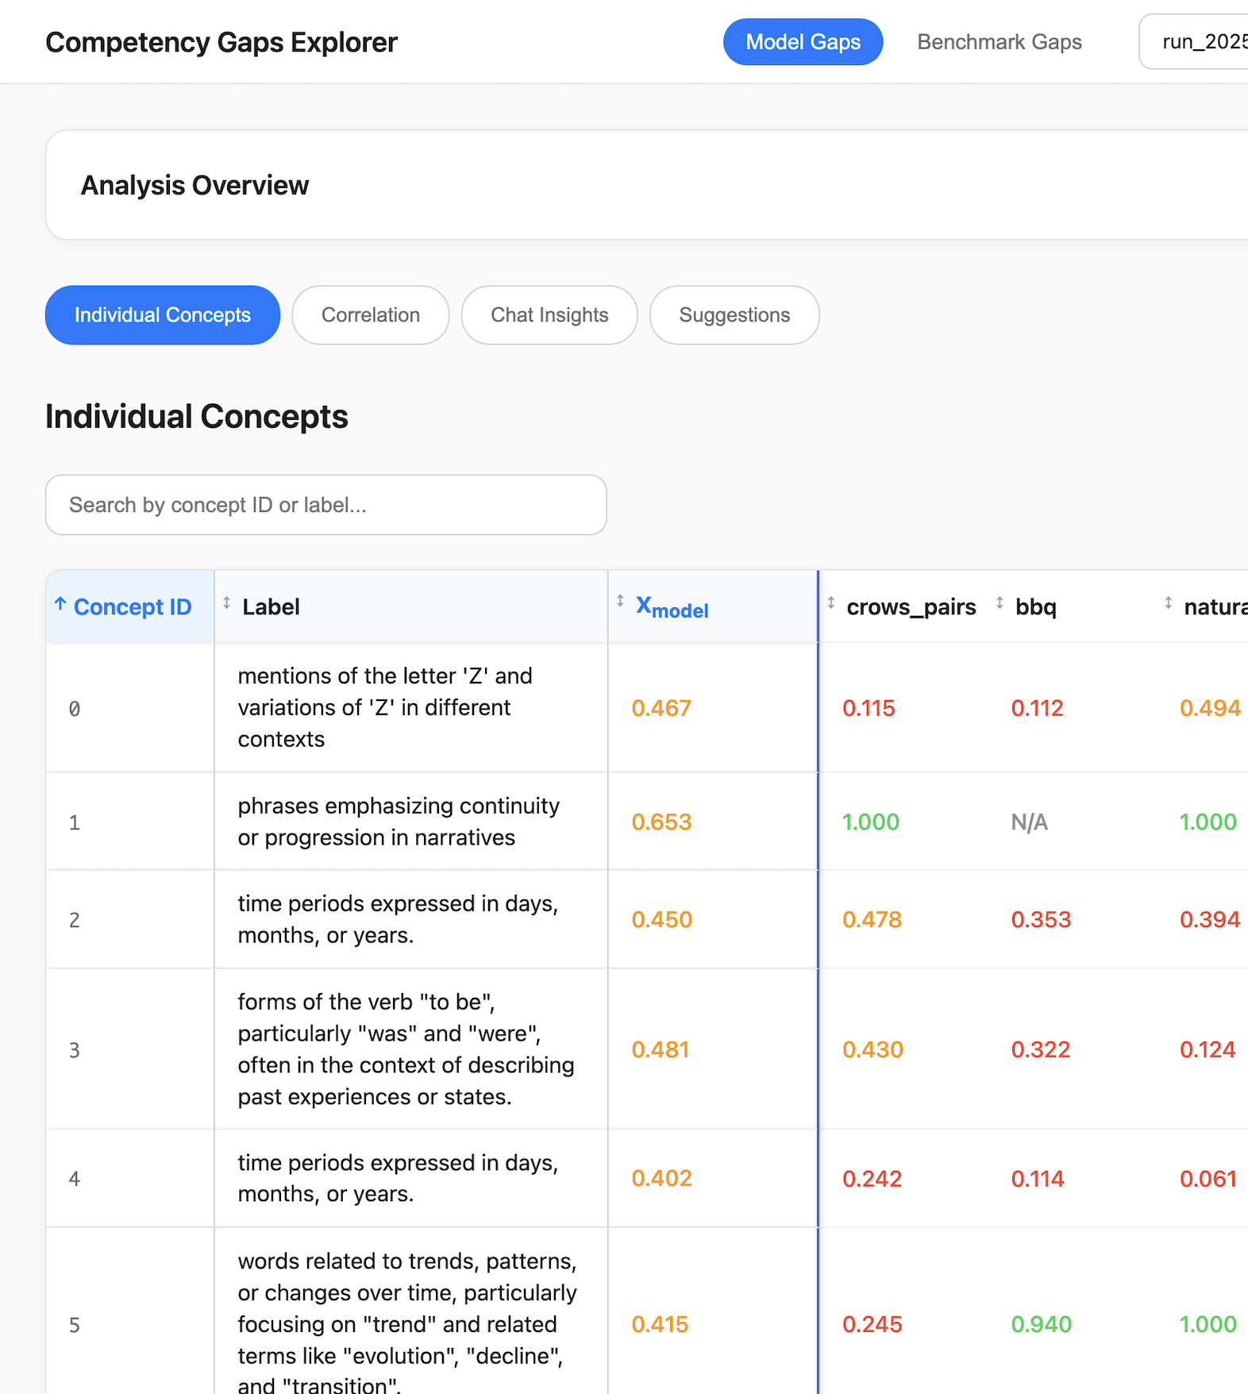
Task: Click concept 5 bbq score 0.940
Action: click(1041, 1324)
